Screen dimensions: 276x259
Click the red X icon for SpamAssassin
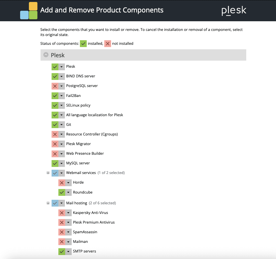point(62,232)
